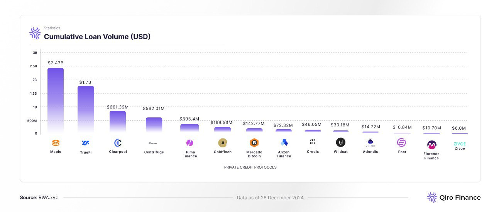Select the TrueFi bar in chart
The height and width of the screenshot is (212, 494).
tap(86, 110)
